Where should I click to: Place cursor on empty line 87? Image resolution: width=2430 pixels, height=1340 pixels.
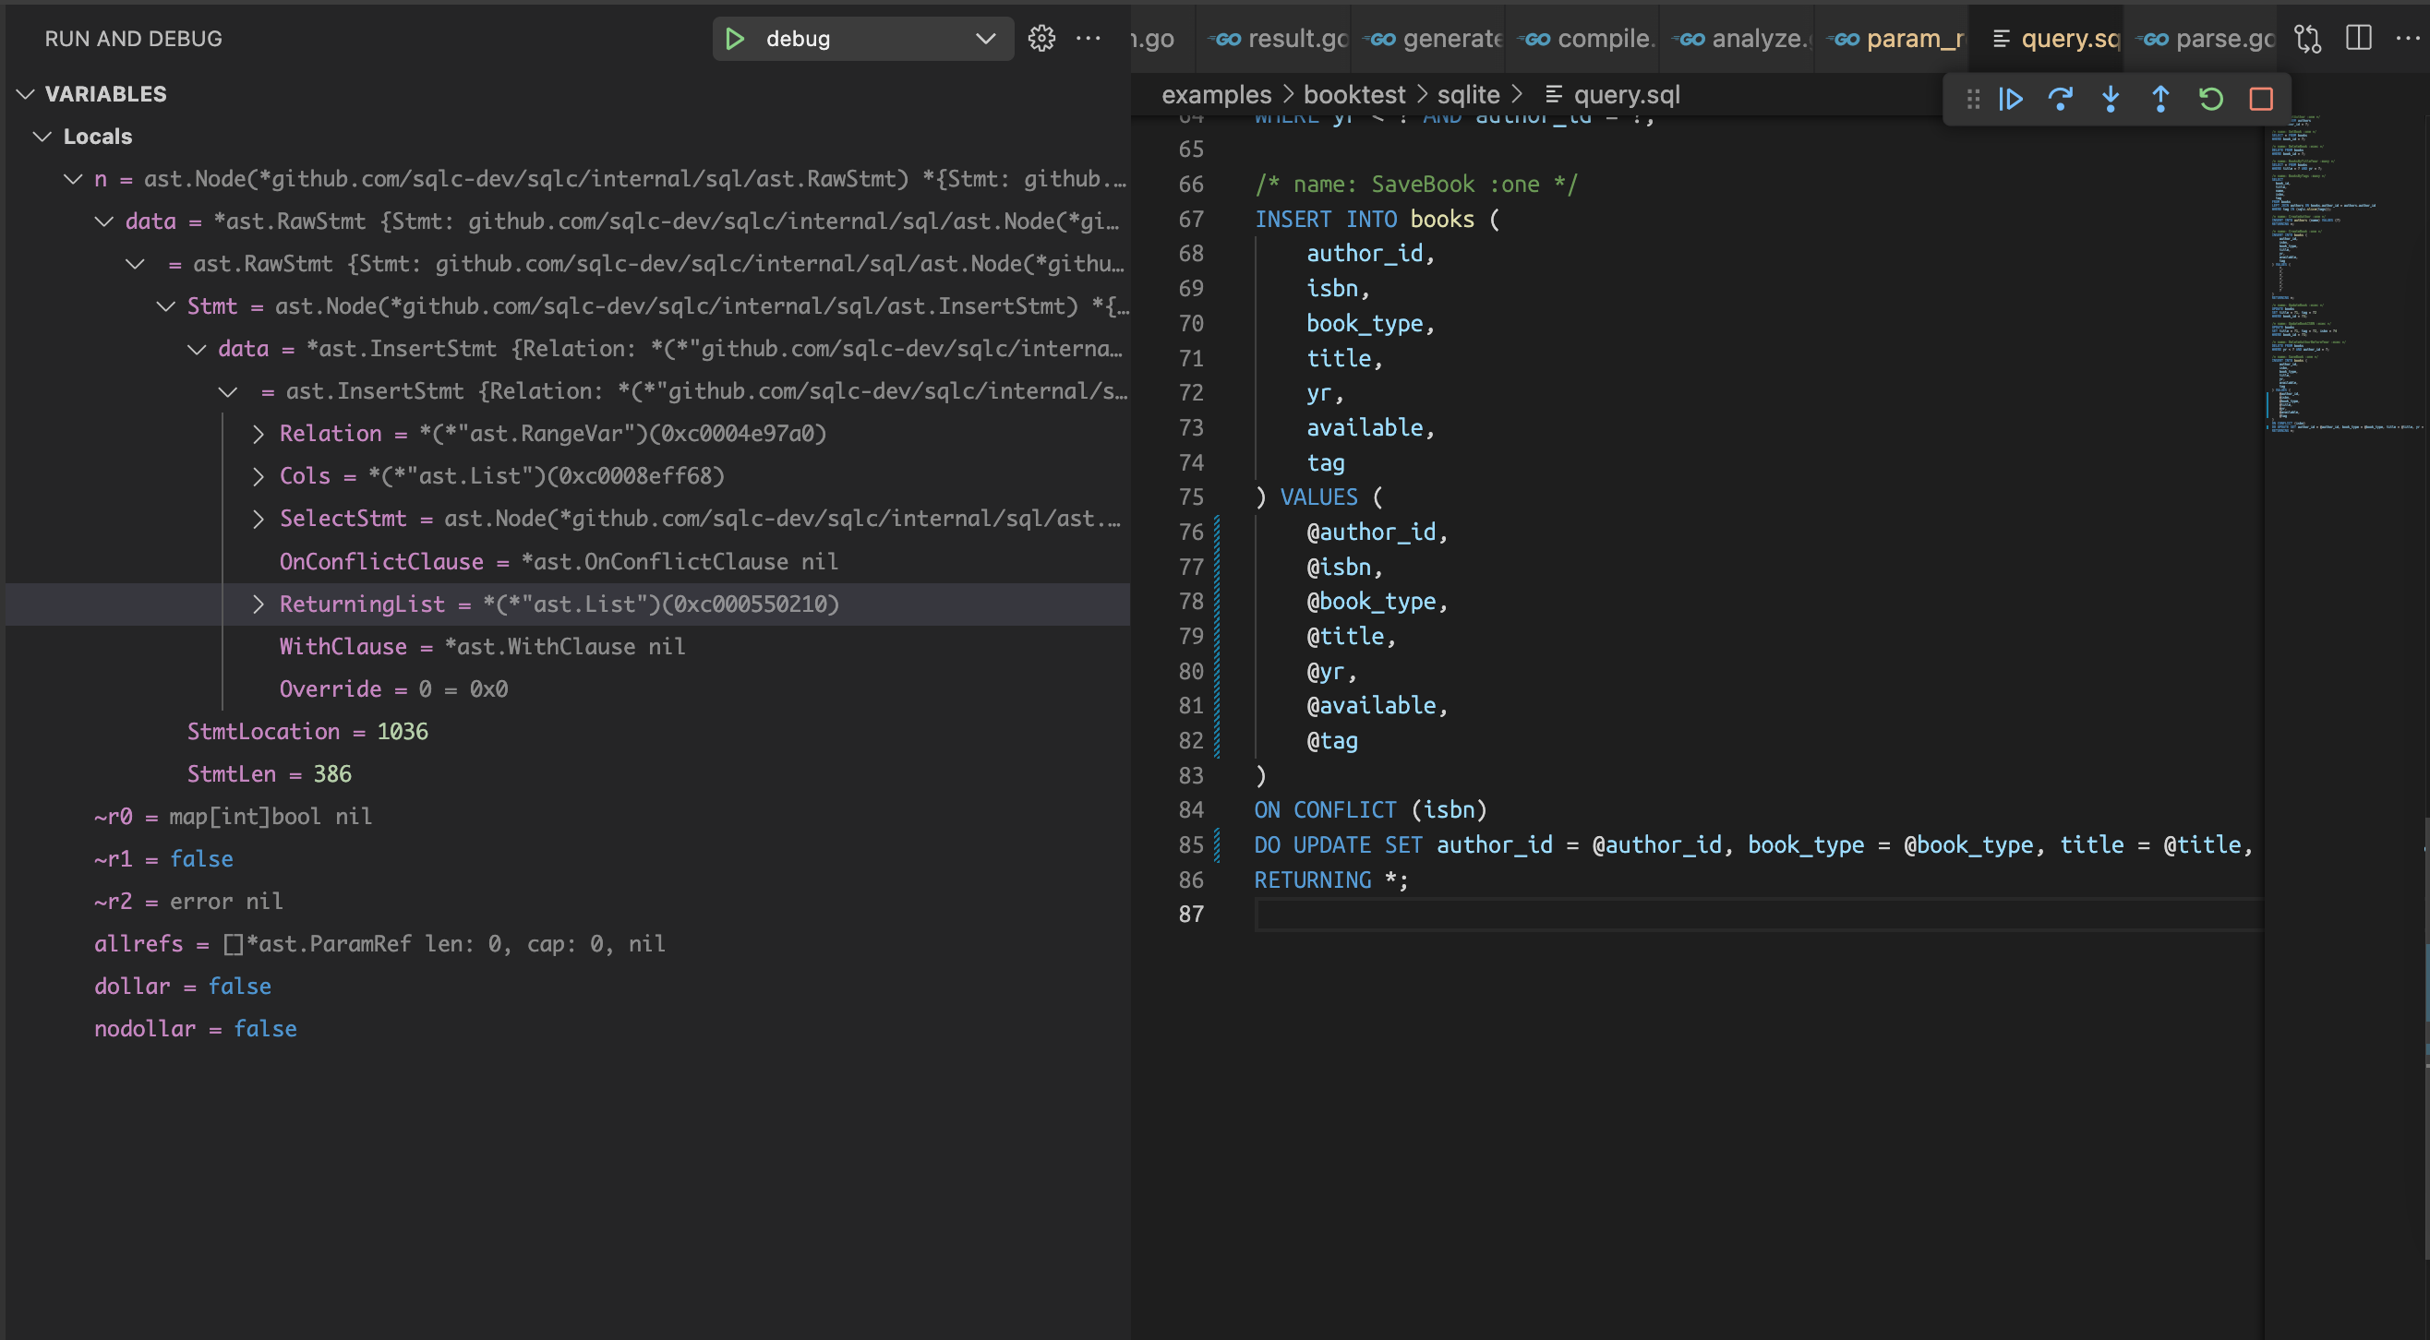(x=1759, y=915)
